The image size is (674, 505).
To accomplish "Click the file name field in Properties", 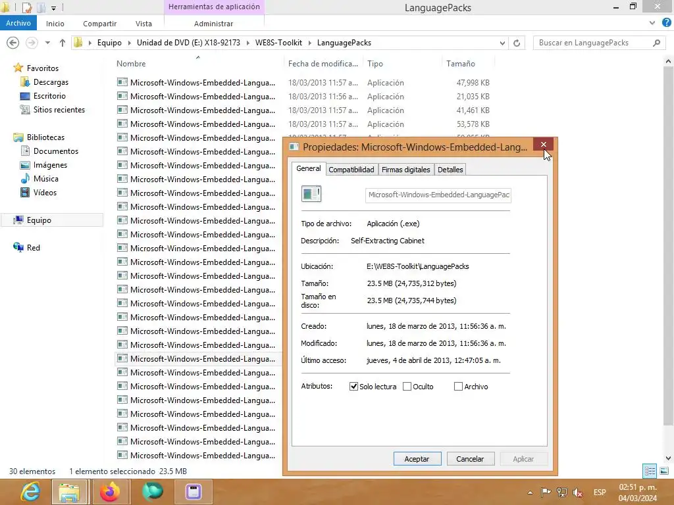I will click(438, 195).
